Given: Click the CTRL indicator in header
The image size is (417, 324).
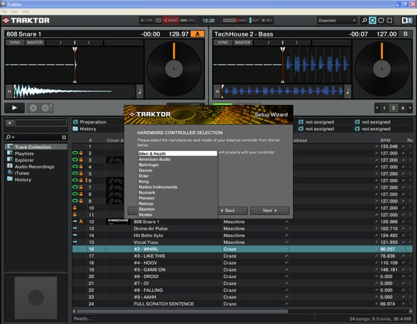Looking at the screenshot, I should click(x=147, y=20).
